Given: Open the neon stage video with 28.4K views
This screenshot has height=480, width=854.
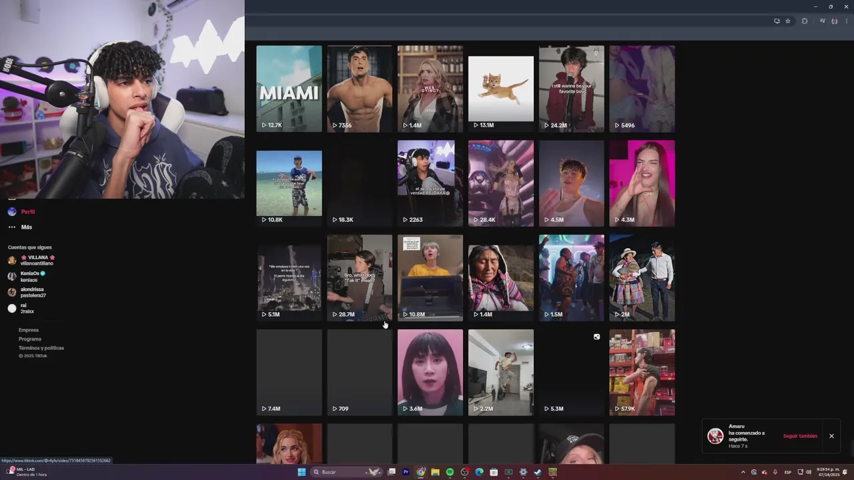Looking at the screenshot, I should 501,183.
